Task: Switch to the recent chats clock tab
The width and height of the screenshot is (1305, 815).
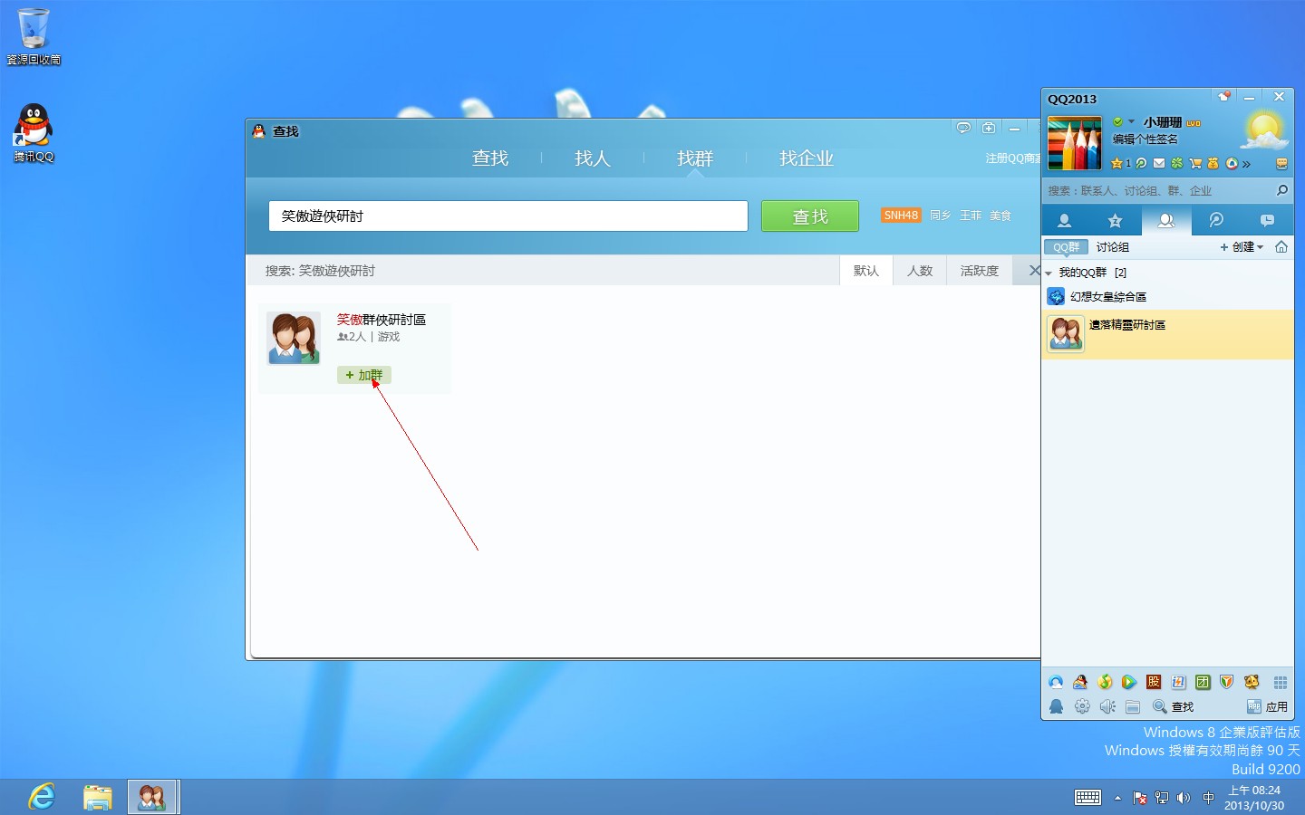Action: point(1267,221)
